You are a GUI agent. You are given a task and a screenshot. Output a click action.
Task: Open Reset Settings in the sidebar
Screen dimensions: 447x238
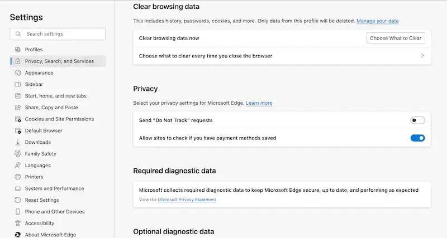coord(42,200)
